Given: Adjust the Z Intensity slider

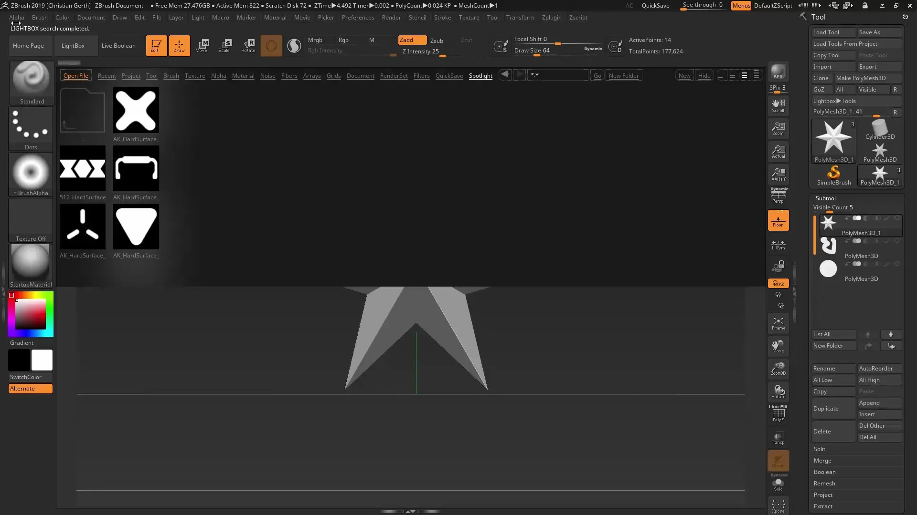Looking at the screenshot, I should (x=442, y=51).
